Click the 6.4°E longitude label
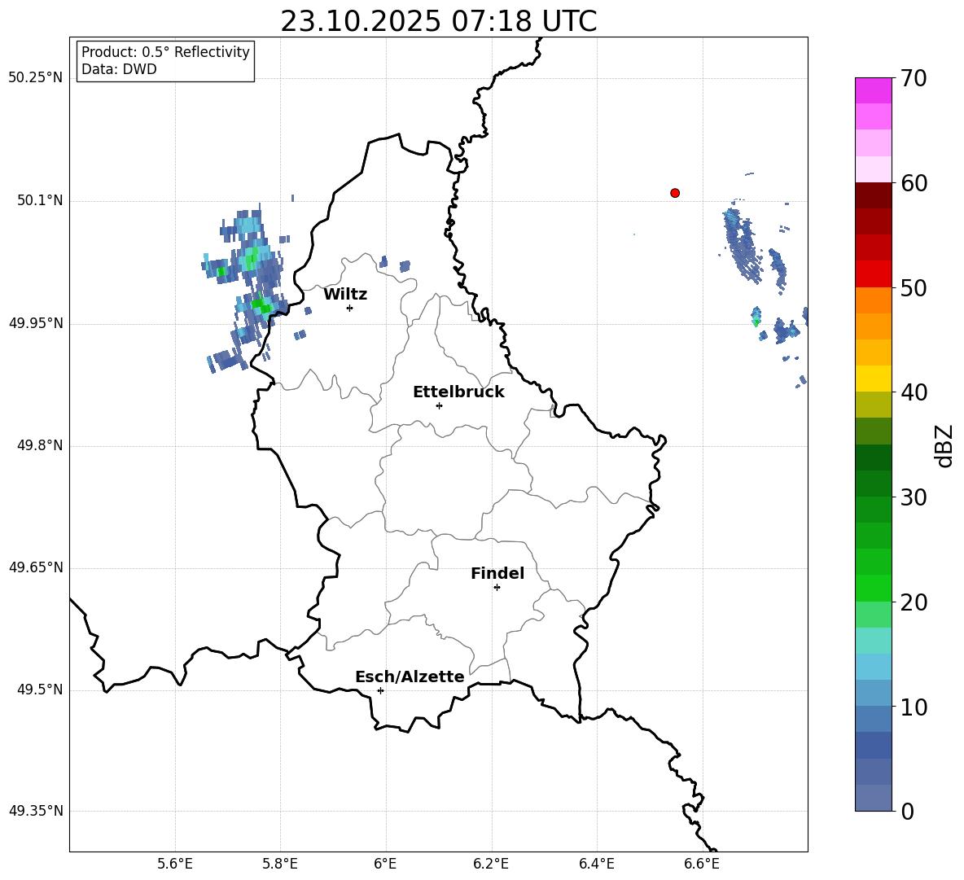The image size is (964, 880). tap(596, 864)
